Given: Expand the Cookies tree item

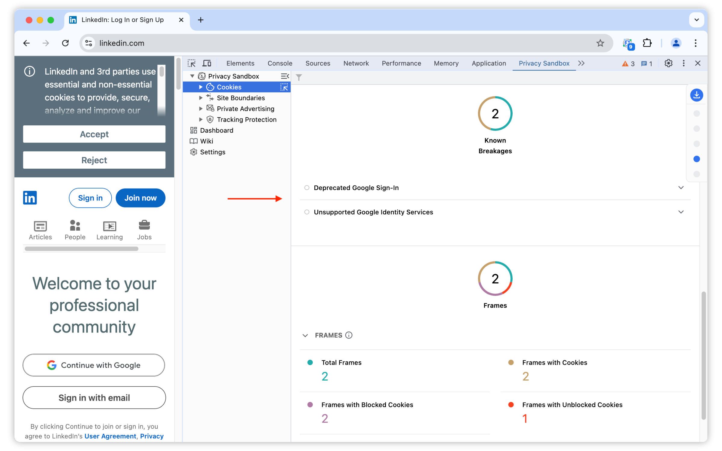Looking at the screenshot, I should click(201, 87).
